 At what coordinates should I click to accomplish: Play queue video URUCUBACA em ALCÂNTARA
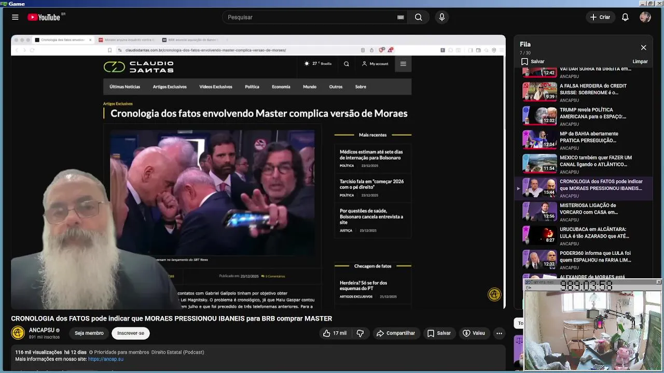584,235
